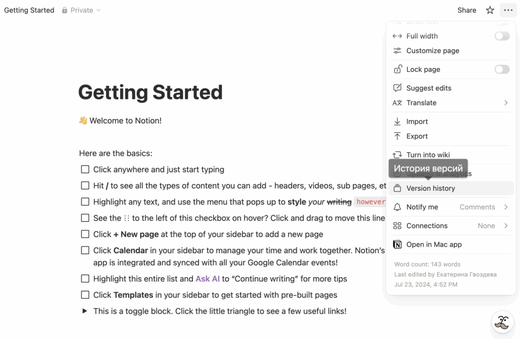Check the 'Click anywhere and just start typing' box

pyautogui.click(x=85, y=169)
